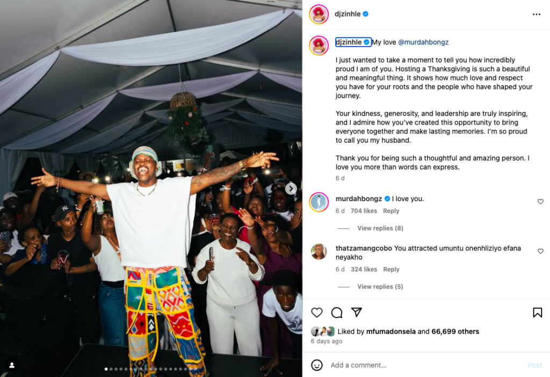This screenshot has width=550, height=377.
Task: Save the post with the bookmark icon
Action: tap(537, 313)
